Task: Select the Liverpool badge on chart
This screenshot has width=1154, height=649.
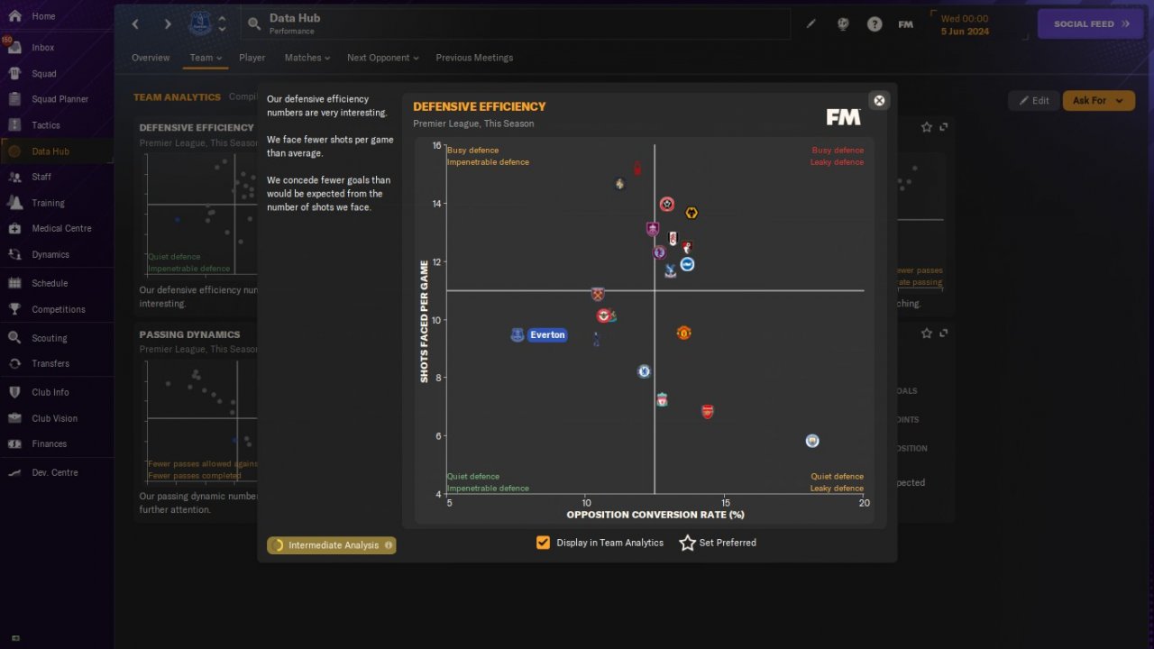Action: click(662, 399)
